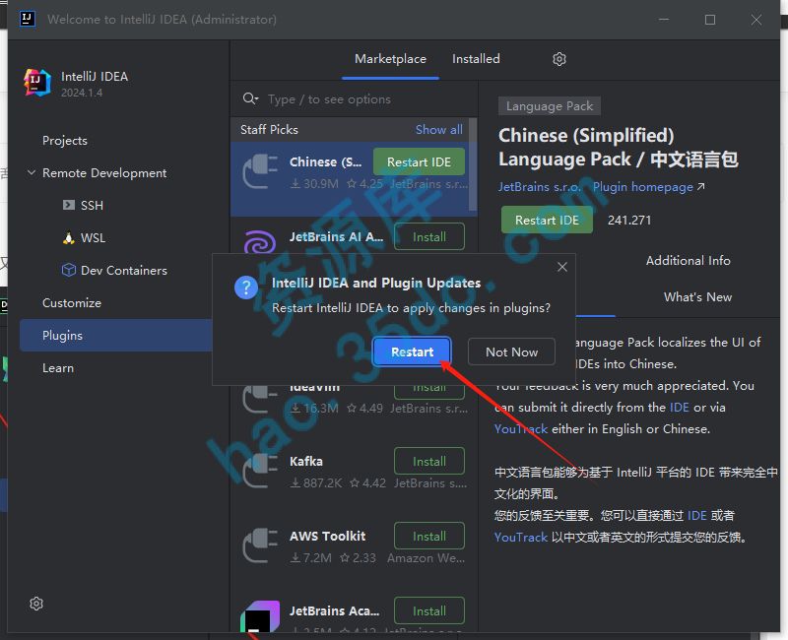Select WSL under Remote Development

(x=93, y=237)
